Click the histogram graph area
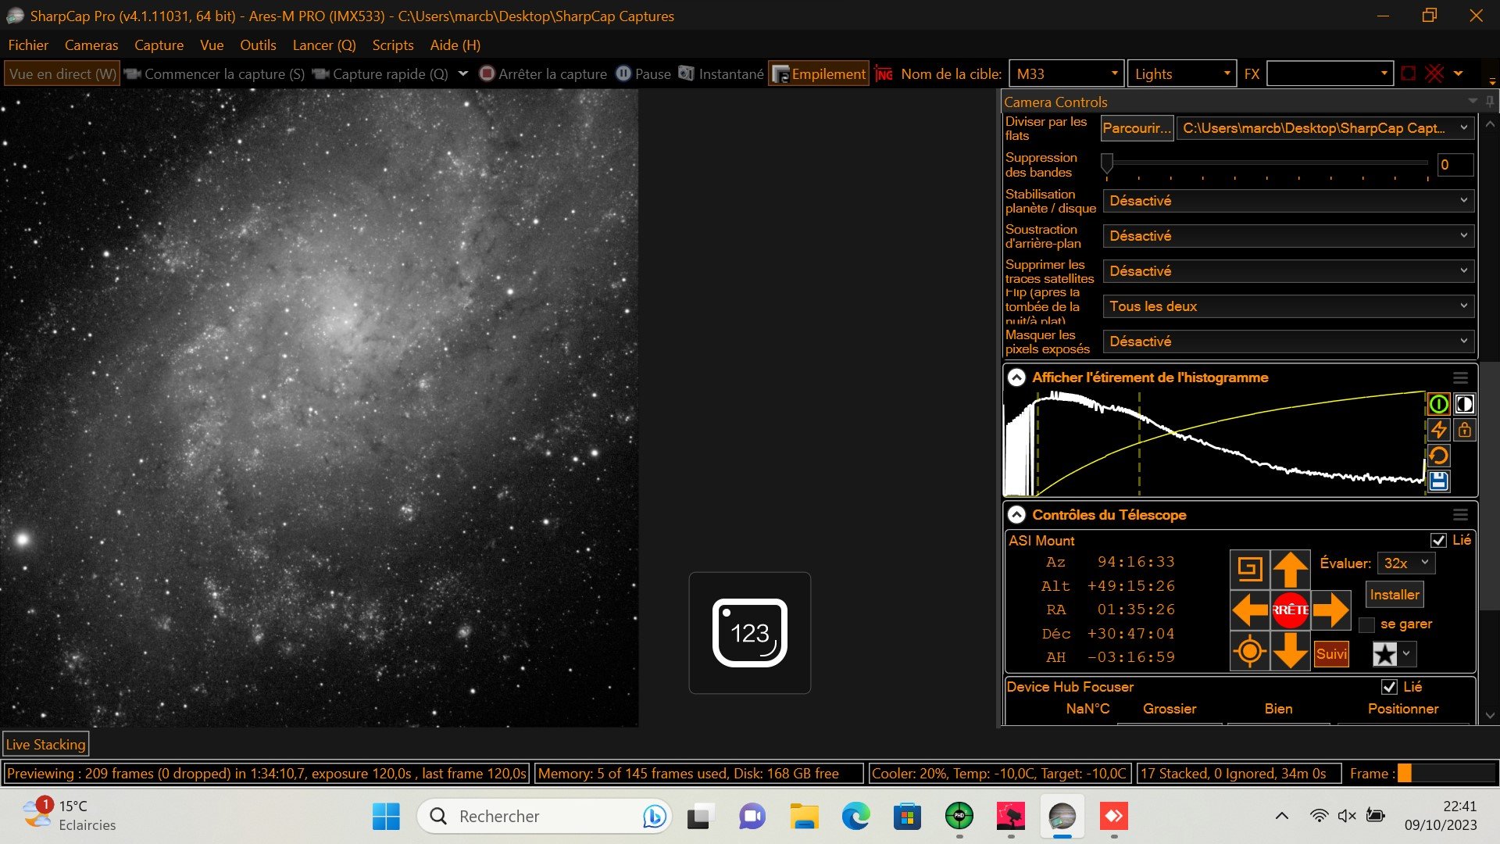 tap(1215, 443)
